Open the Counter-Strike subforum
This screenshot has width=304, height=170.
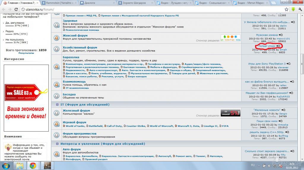[x=136, y=126]
